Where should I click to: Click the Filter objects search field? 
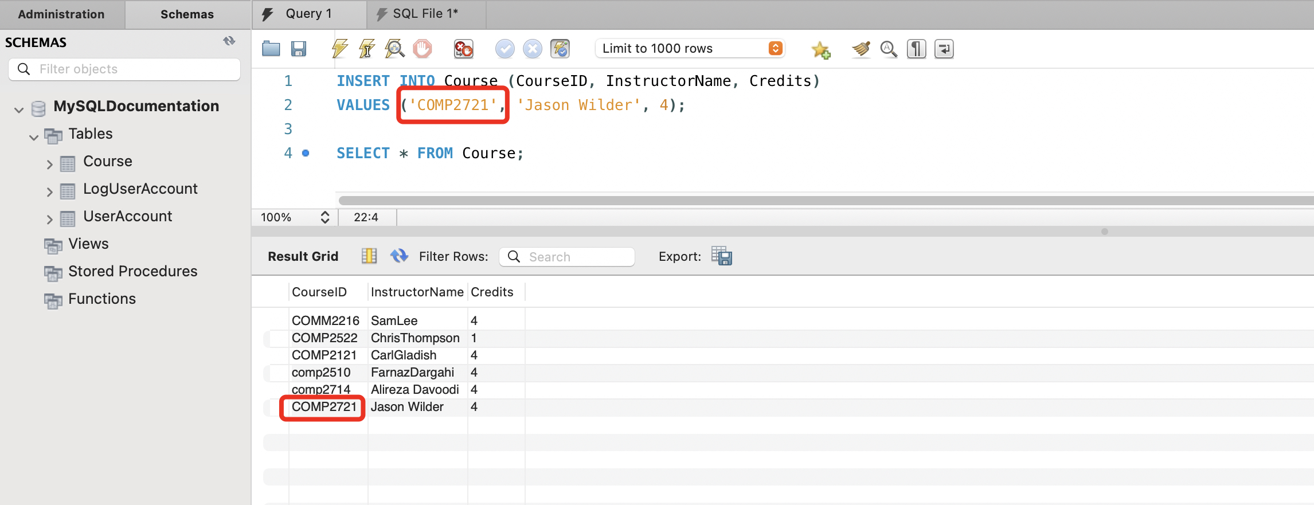click(132, 69)
